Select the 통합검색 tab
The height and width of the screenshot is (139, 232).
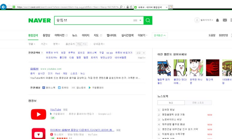click(x=33, y=35)
